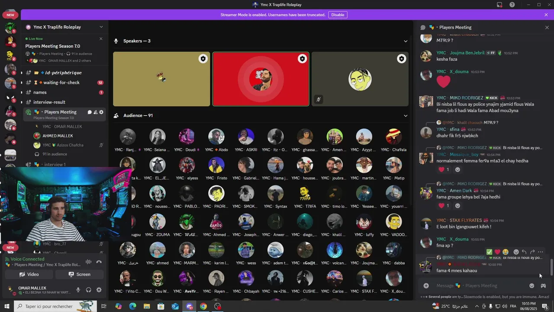The image size is (554, 312).
Task: Select the yellow speaker tile
Action: (x=161, y=79)
